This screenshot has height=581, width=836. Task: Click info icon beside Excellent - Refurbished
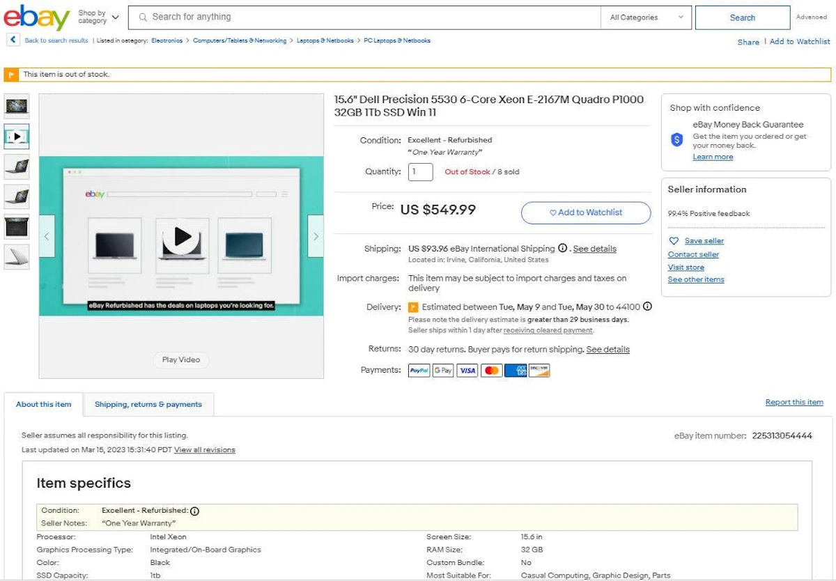[x=194, y=511]
